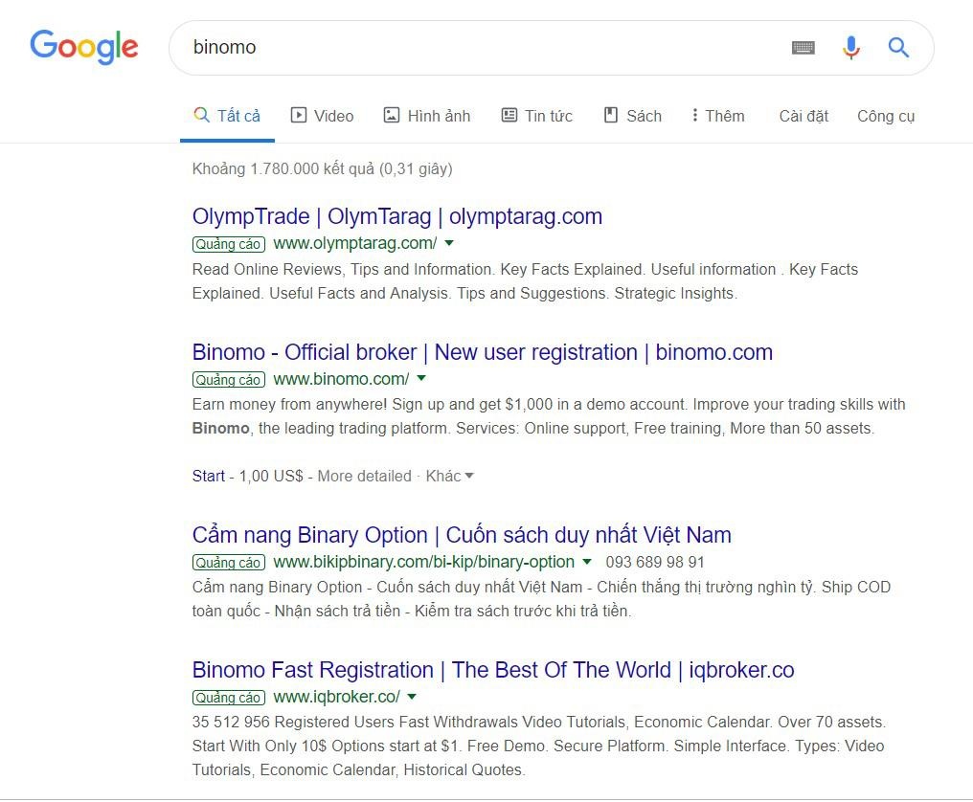
Task: Click the Tin tức newspaper icon
Action: tap(509, 116)
